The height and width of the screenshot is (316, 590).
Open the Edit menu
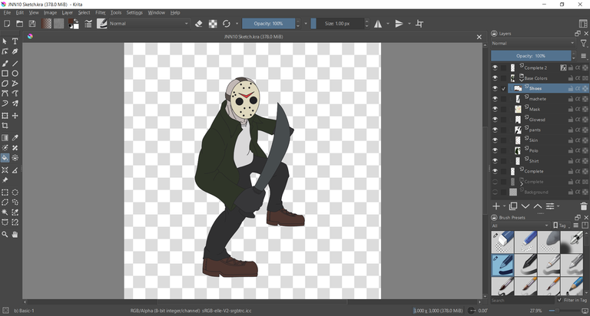point(19,12)
